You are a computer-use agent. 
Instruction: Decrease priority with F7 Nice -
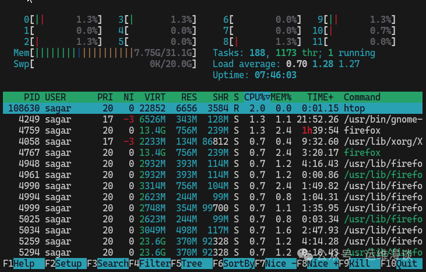tap(280, 264)
